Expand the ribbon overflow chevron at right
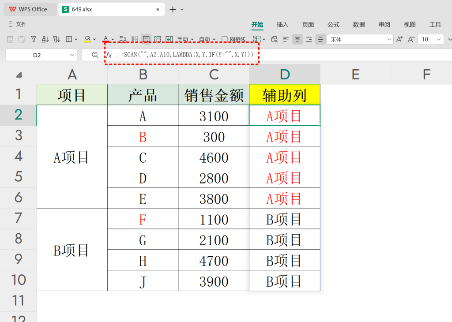 coord(450,39)
